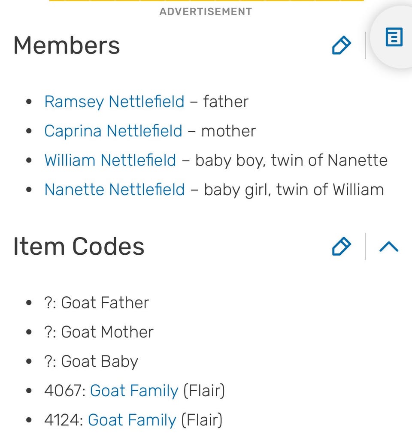
Task: Click "baby boy, twin of Nanette" text
Action: coord(291,160)
